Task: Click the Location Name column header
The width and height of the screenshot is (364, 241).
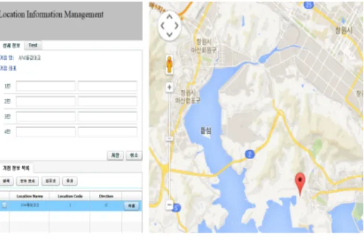Action: pyautogui.click(x=30, y=196)
